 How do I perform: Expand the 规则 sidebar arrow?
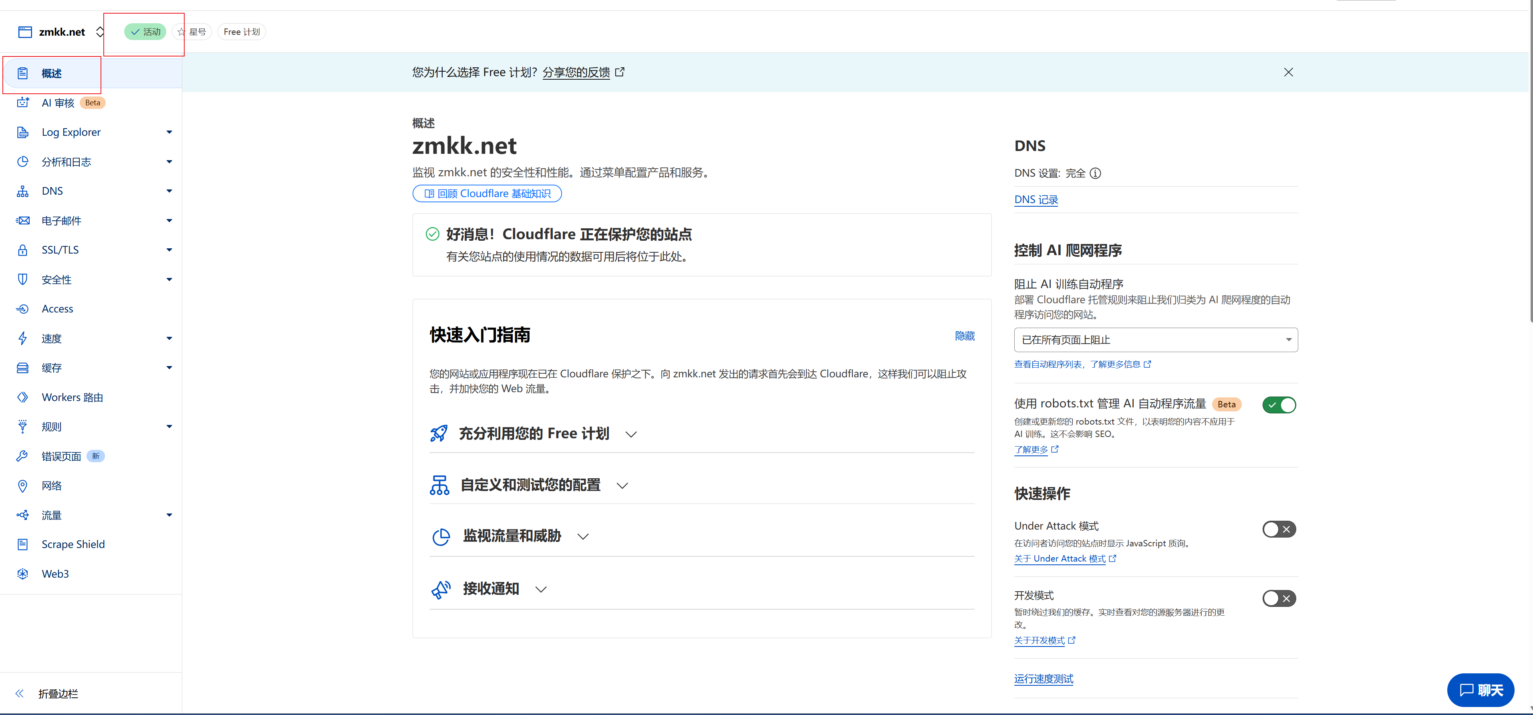[169, 427]
